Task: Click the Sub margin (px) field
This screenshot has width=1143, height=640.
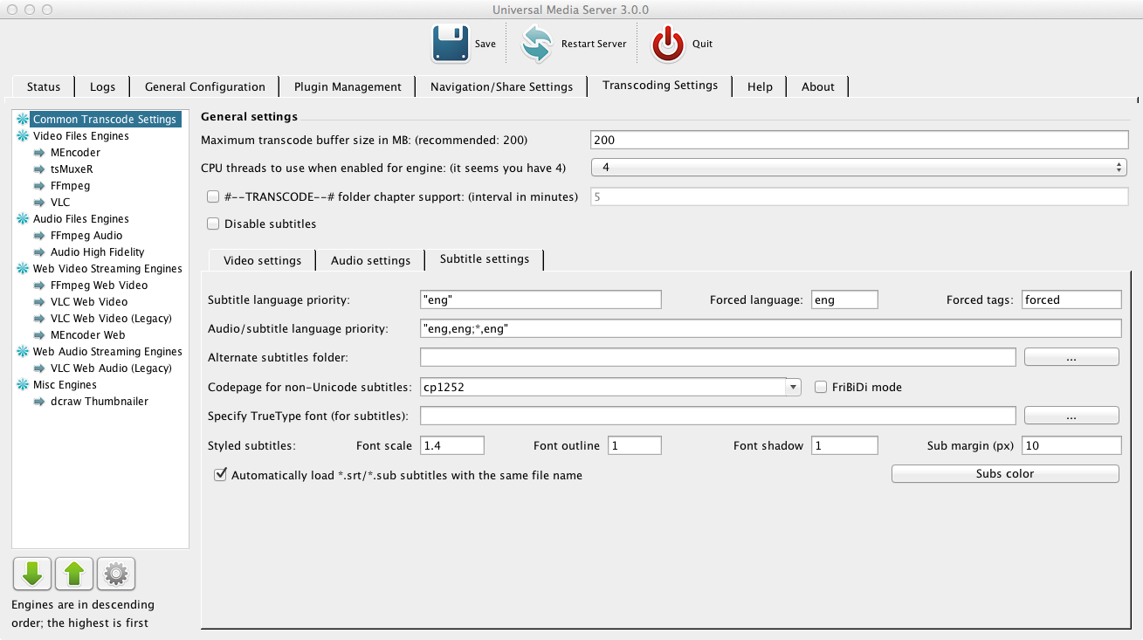Action: pos(1071,445)
